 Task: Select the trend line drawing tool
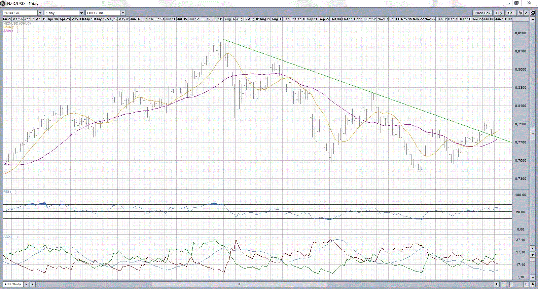click(526, 13)
